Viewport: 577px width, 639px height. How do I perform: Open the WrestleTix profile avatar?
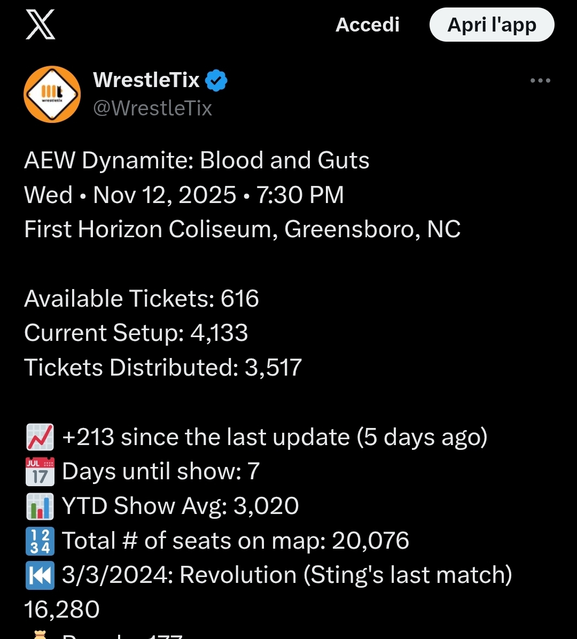pyautogui.click(x=52, y=94)
